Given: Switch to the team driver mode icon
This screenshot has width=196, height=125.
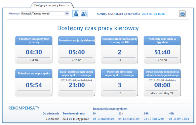Looking at the screenshot, I should (84, 14).
